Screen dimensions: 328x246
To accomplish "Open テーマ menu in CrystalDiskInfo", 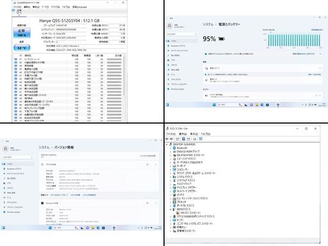I will pyautogui.click(x=45, y=7).
